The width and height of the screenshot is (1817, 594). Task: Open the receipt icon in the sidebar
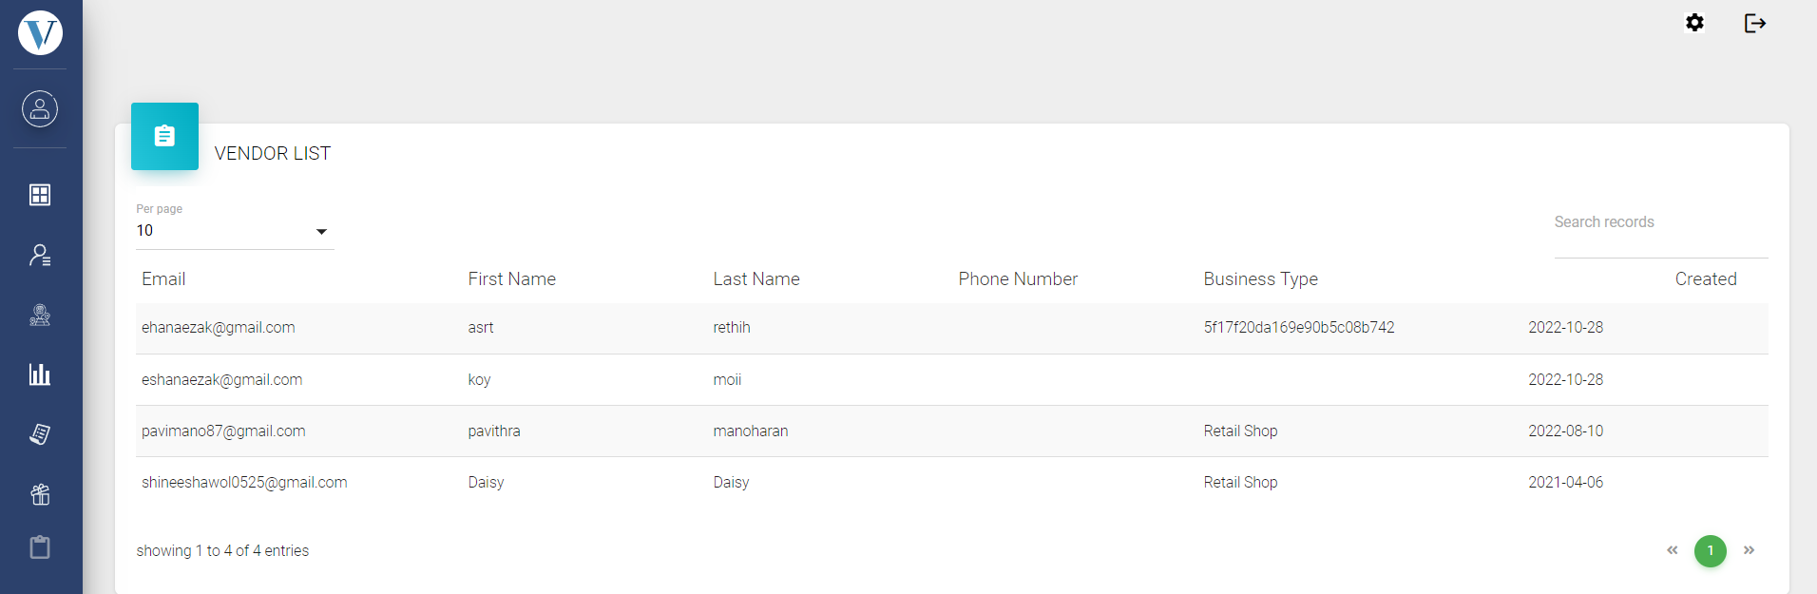coord(40,434)
